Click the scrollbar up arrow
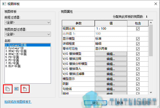Viewport: 160px width, 108px height. click(151, 22)
